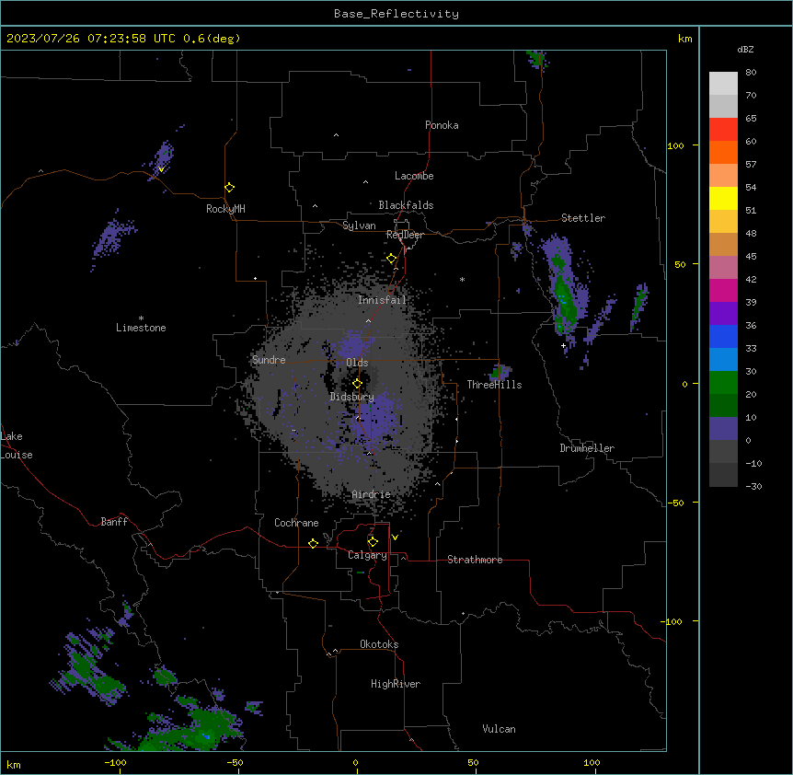Choose the magenta 42 dBZ legend swatch

pos(723,290)
